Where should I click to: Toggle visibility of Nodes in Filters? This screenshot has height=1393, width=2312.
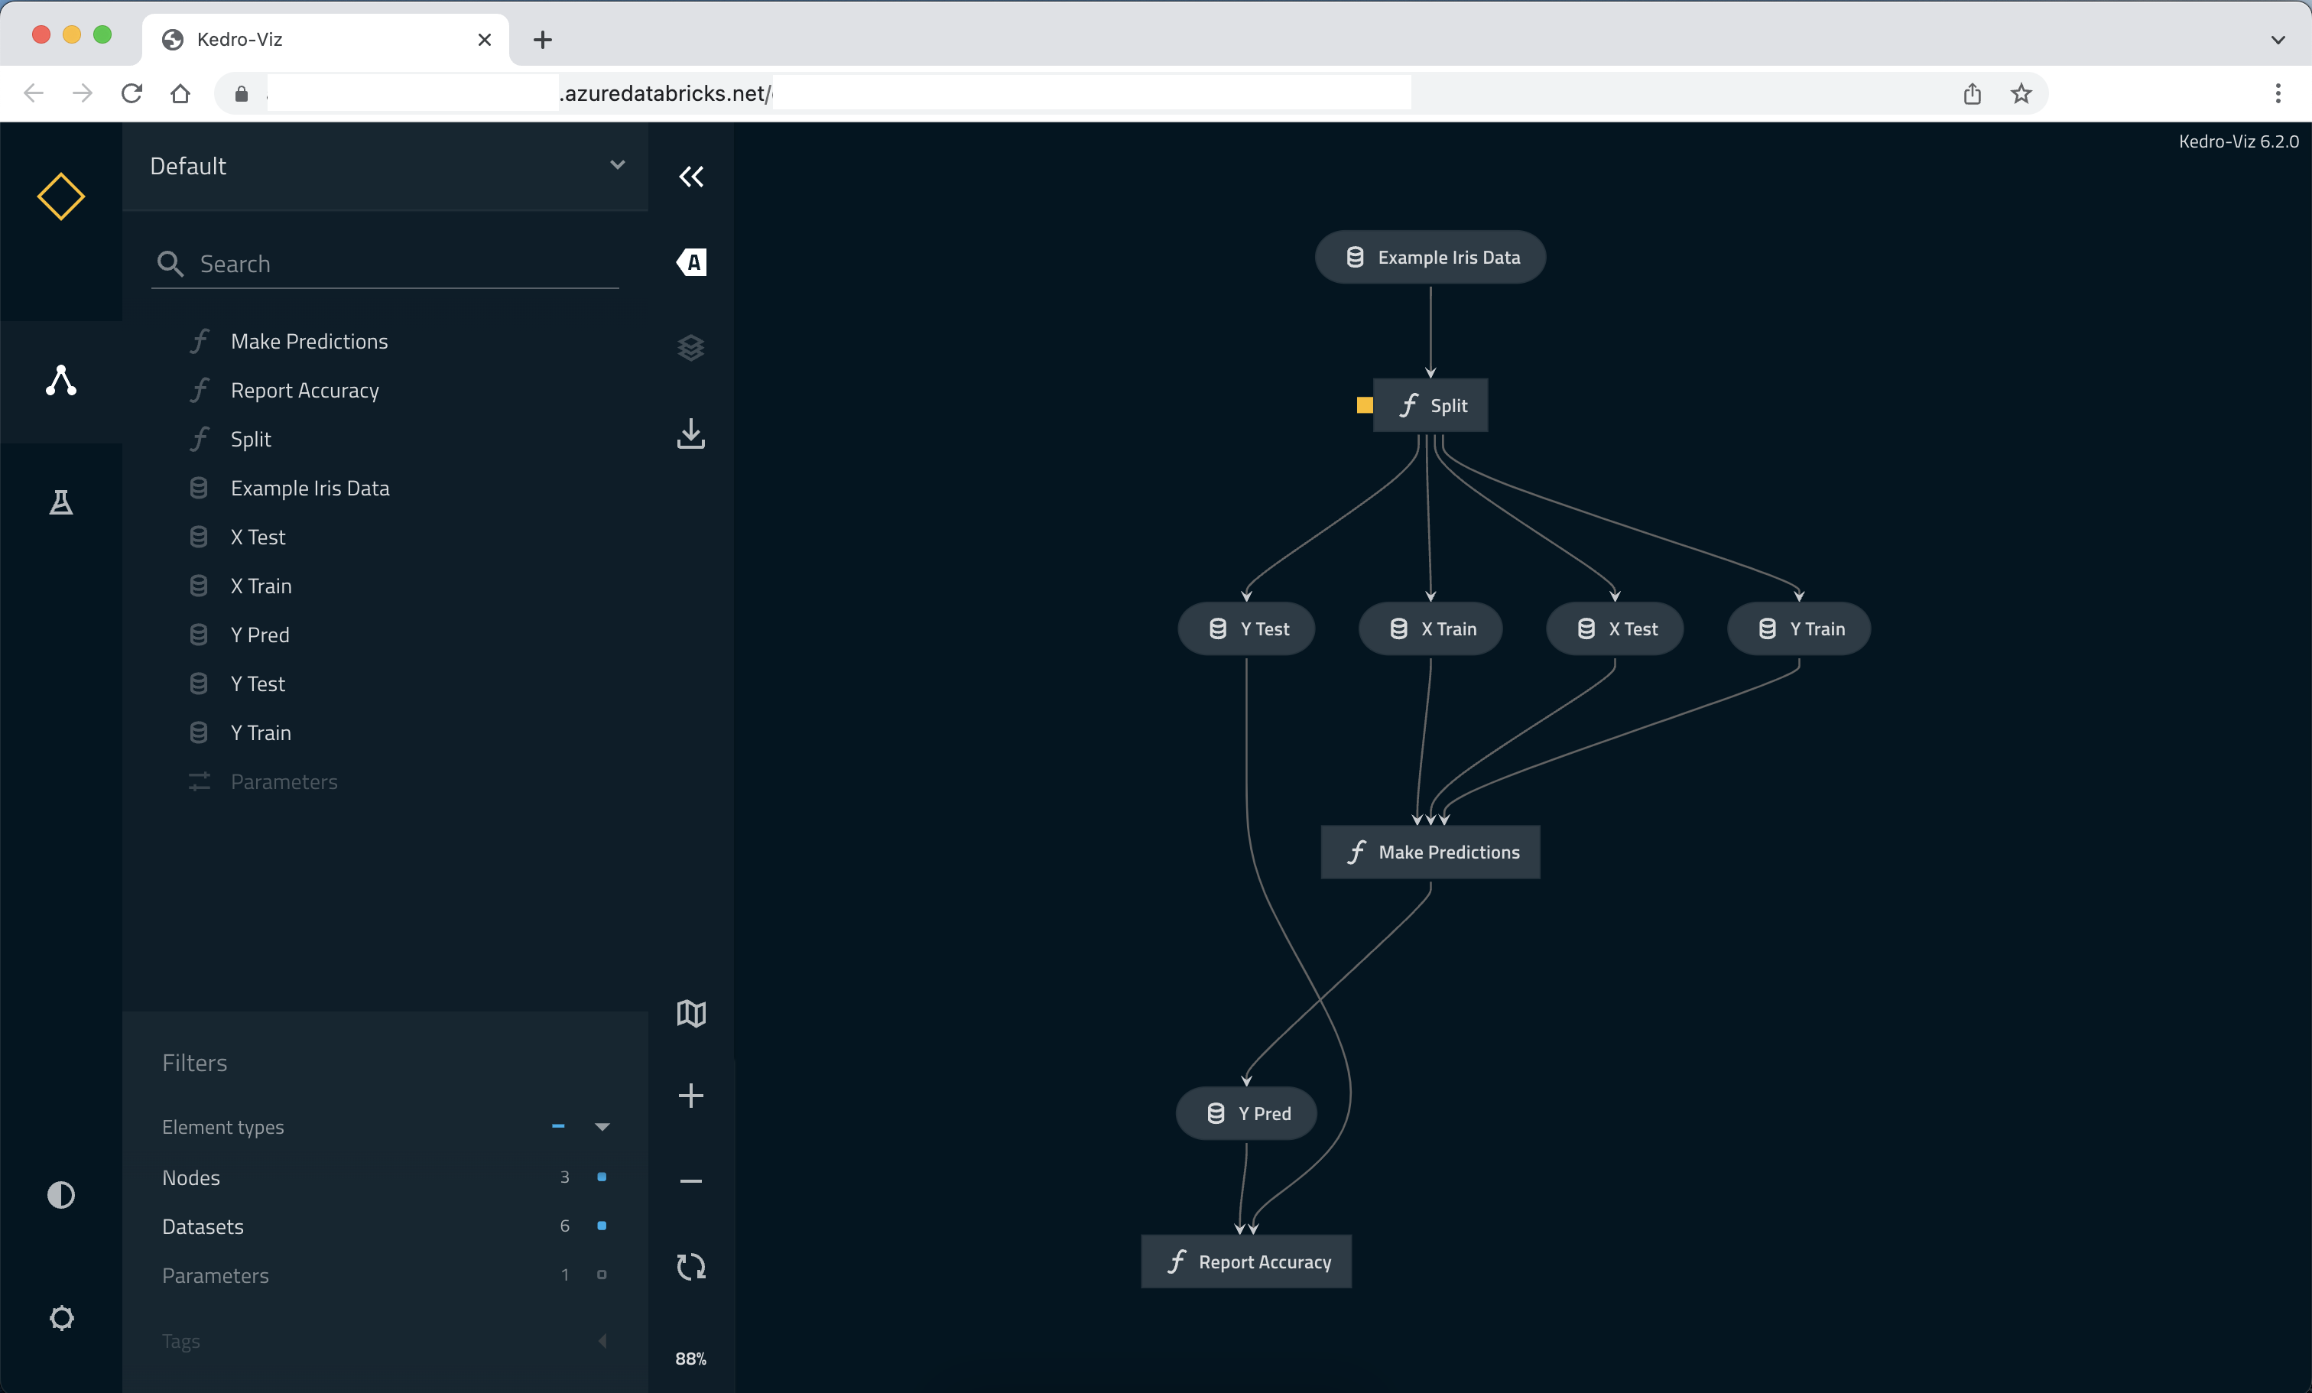coord(602,1177)
